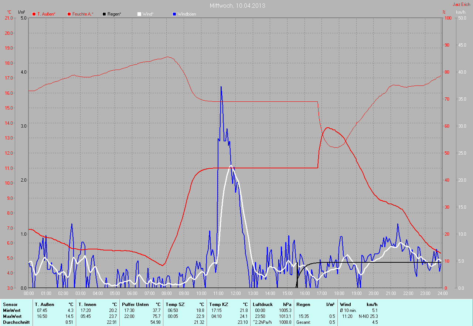The width and height of the screenshot is (473, 326).
Task: Click the T. Außen maximum value '14.5'
Action: coord(69,316)
